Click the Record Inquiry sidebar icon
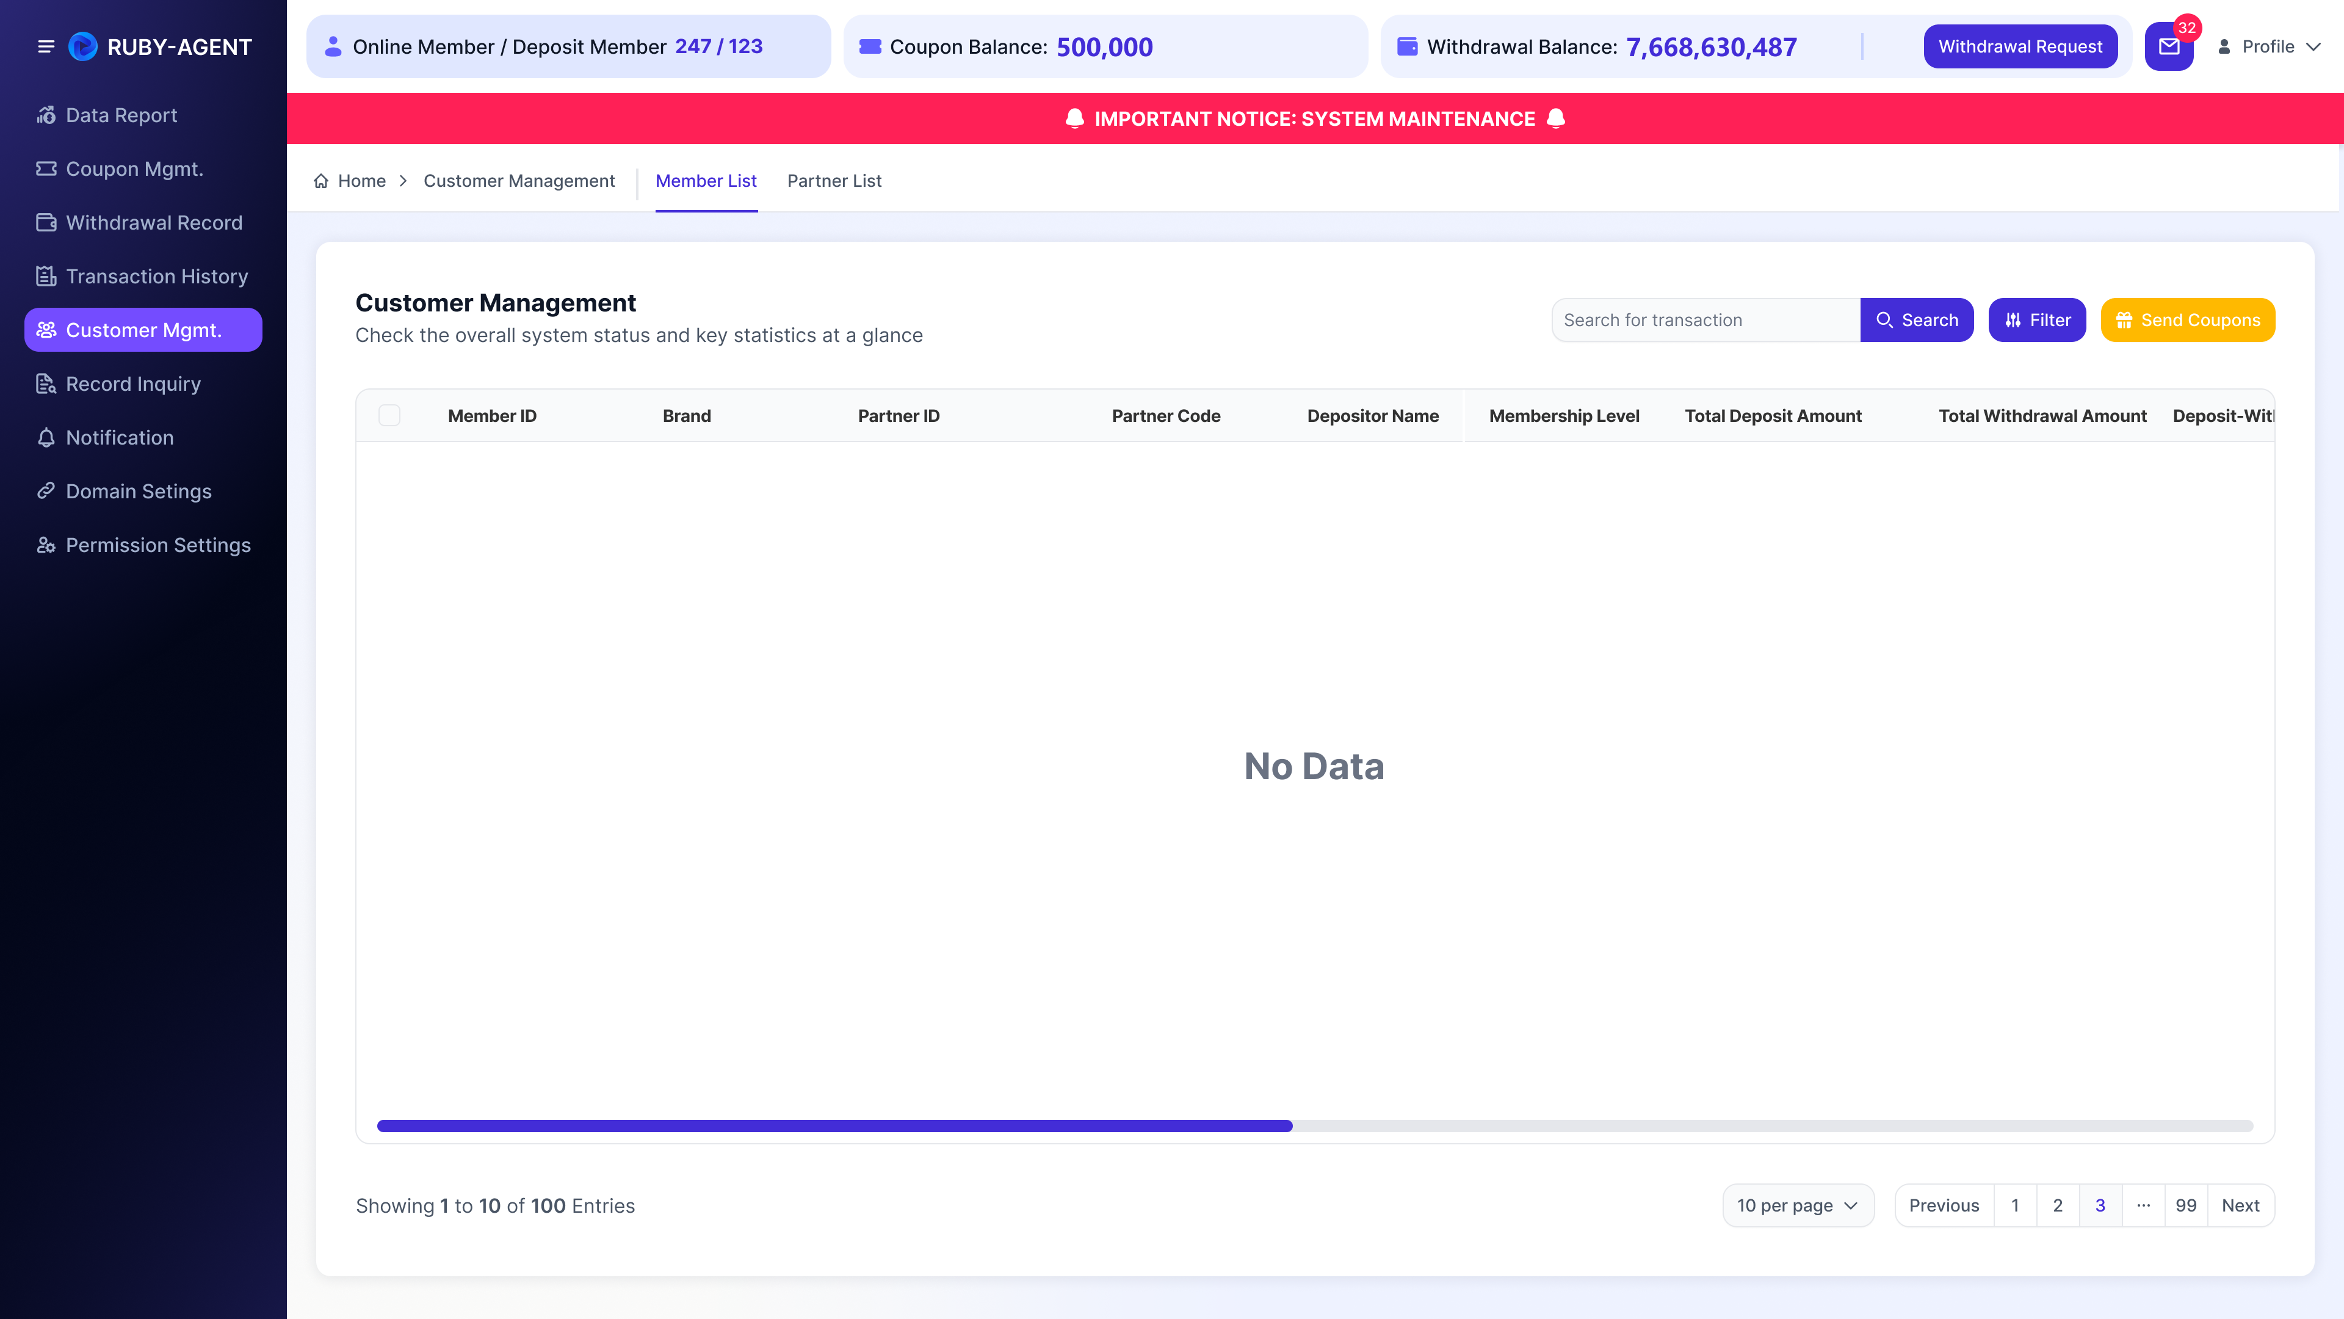 click(x=46, y=384)
